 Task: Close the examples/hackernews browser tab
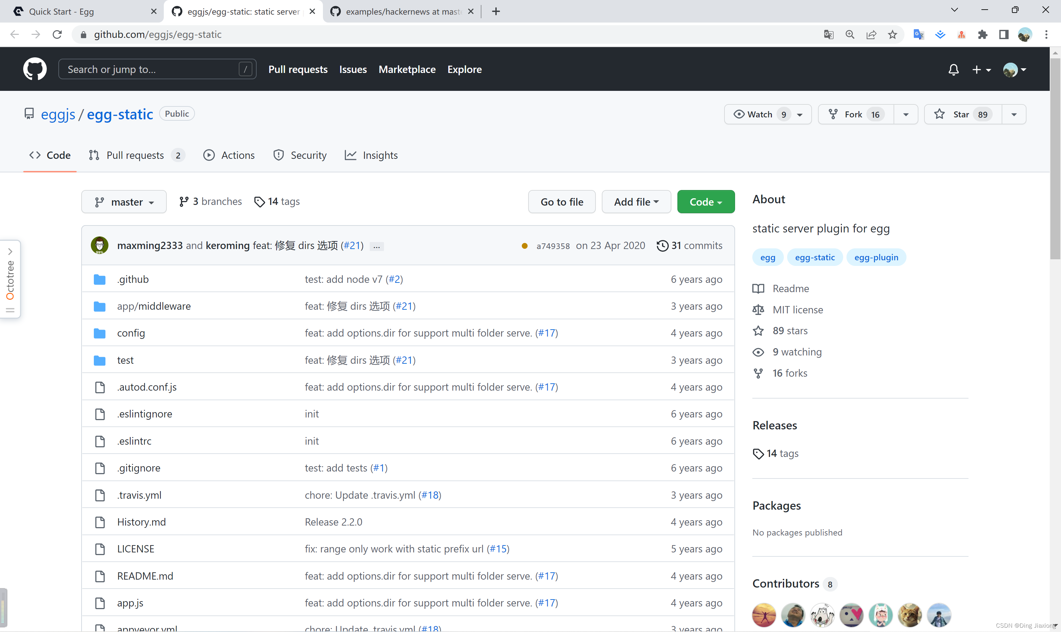click(471, 12)
